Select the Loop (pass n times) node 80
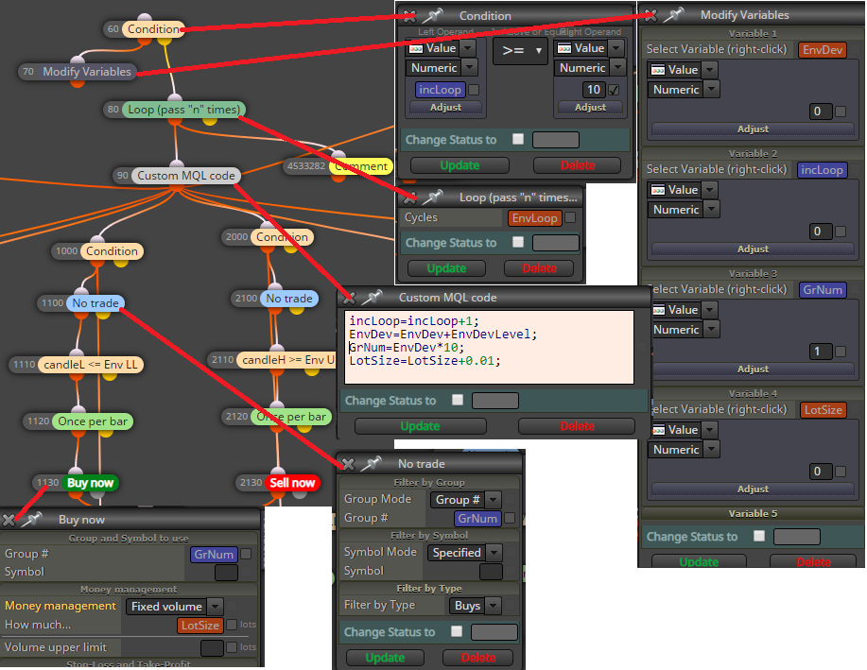 coord(184,110)
